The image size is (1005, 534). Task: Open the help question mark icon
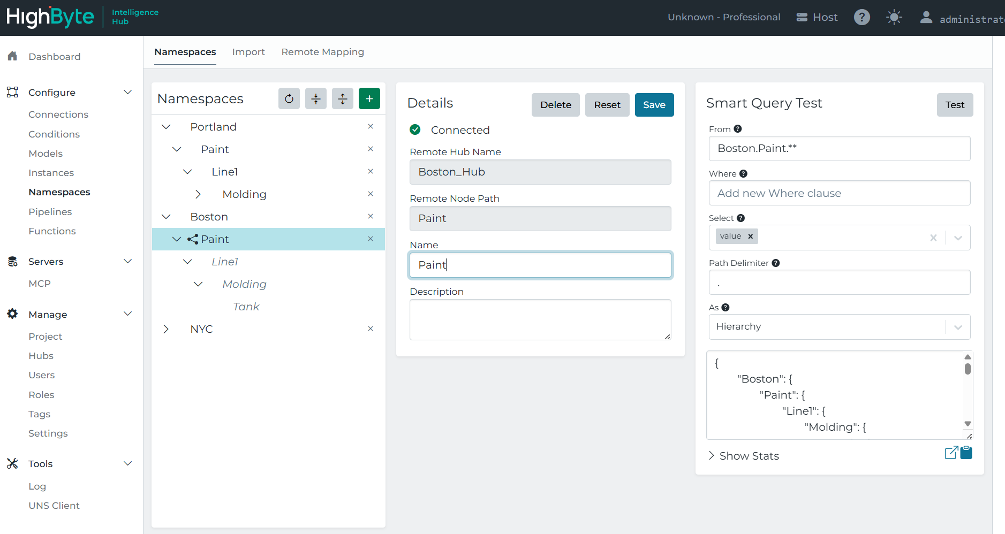[862, 17]
